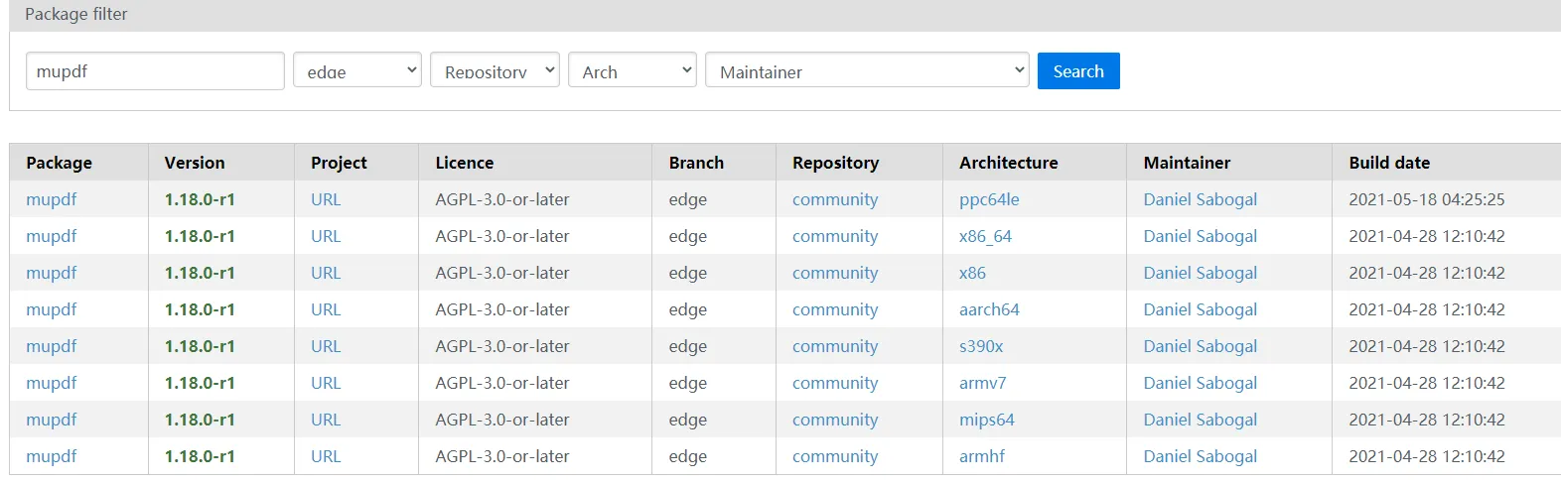The height and width of the screenshot is (483, 1561).
Task: Click community repository link in x86 row
Action: [835, 273]
